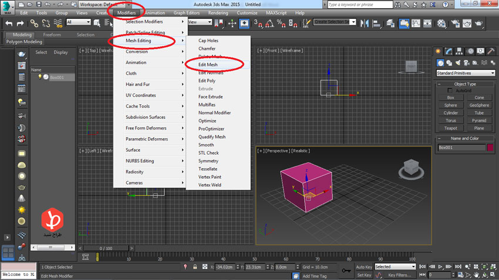Open the Rendering menu

(218, 13)
